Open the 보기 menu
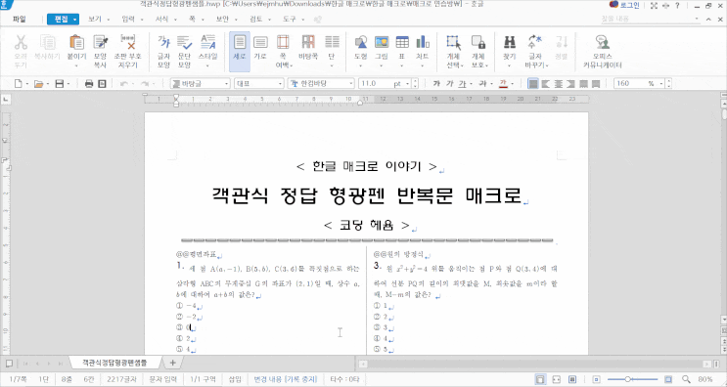The width and height of the screenshot is (727, 387). (x=95, y=19)
